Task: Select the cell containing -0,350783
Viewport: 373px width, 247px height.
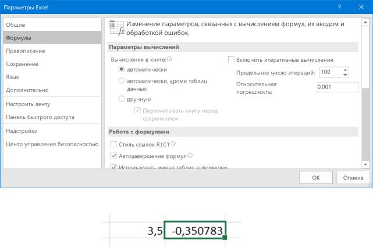Action: 195,230
